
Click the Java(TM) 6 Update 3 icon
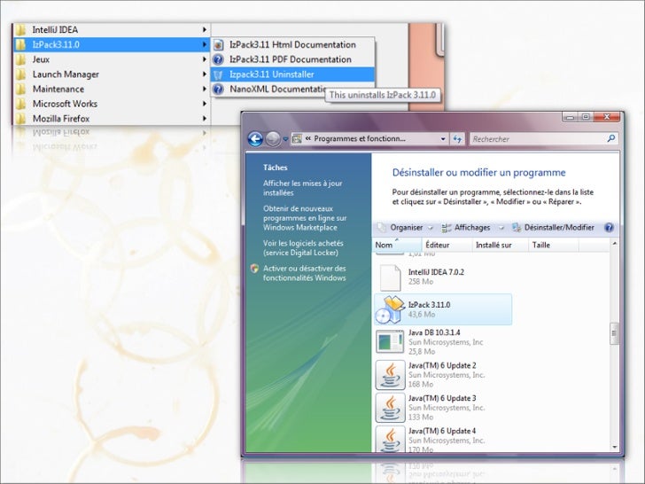point(390,408)
